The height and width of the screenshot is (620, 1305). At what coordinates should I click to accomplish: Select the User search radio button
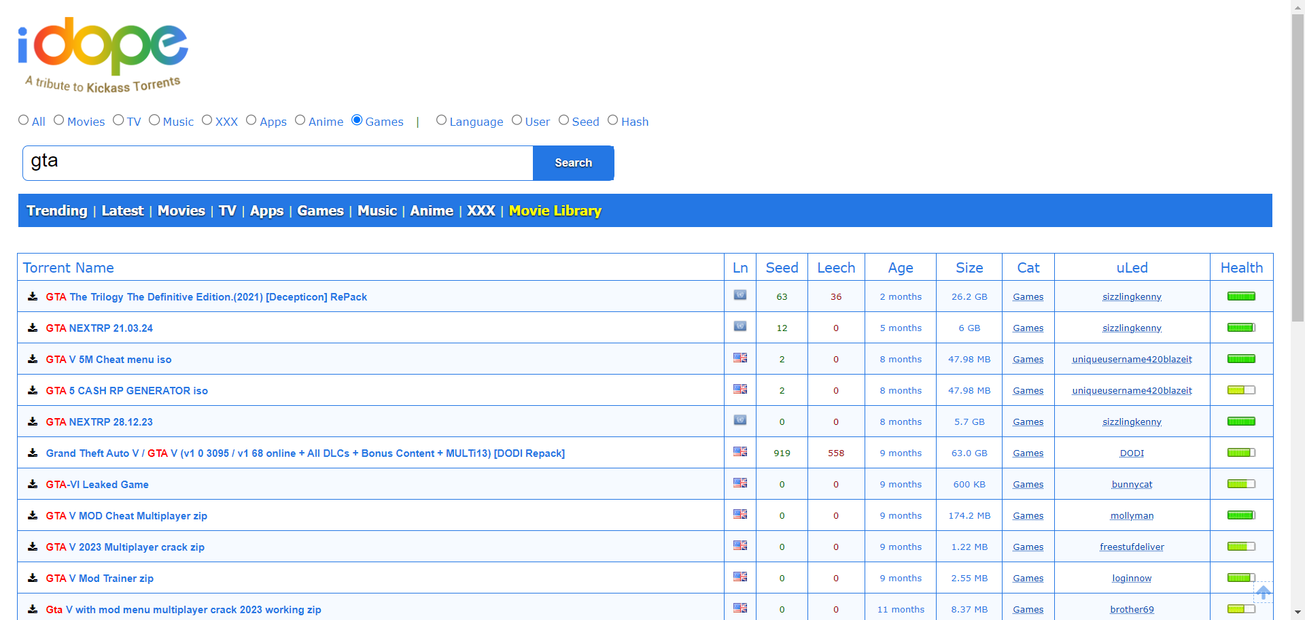517,120
